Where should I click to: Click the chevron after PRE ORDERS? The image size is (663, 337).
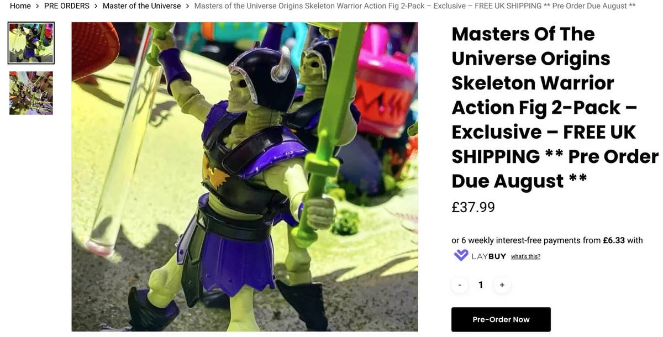(96, 6)
